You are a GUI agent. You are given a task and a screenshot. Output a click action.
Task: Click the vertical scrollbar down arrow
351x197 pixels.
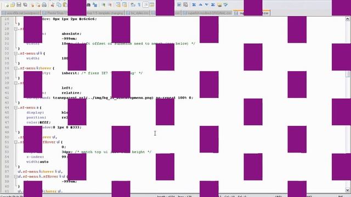point(347,190)
